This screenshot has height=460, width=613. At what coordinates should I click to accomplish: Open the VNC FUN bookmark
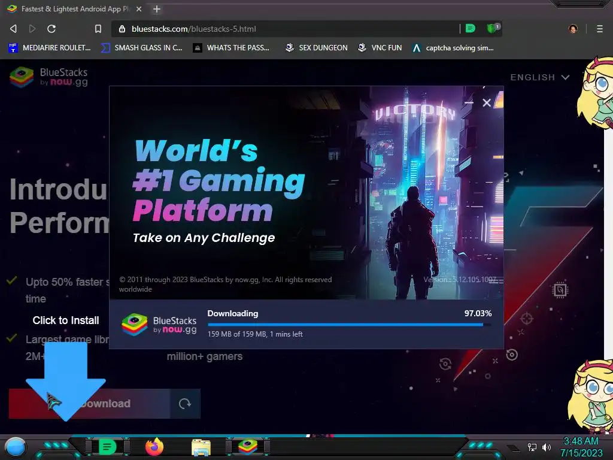point(380,48)
